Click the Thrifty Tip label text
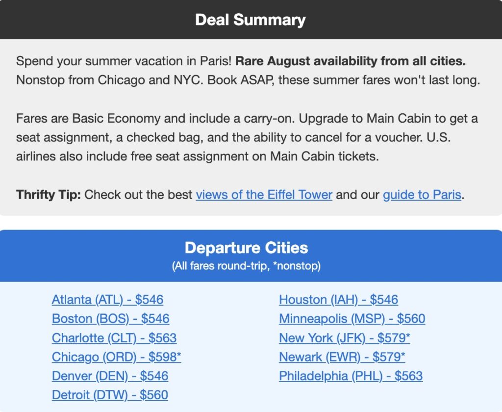 [x=46, y=195]
